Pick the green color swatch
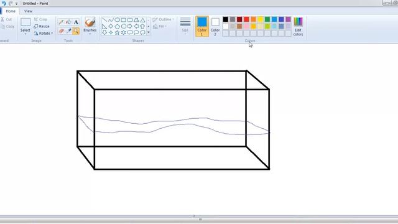This screenshot has height=224, width=398. coord(267,19)
